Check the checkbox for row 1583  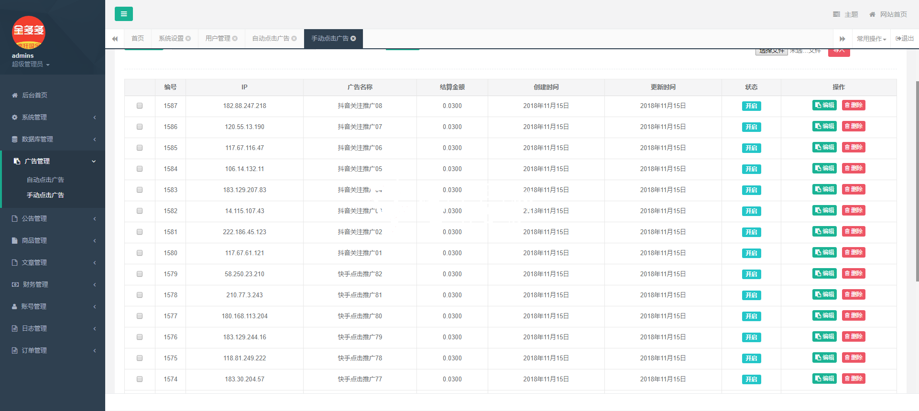click(140, 190)
